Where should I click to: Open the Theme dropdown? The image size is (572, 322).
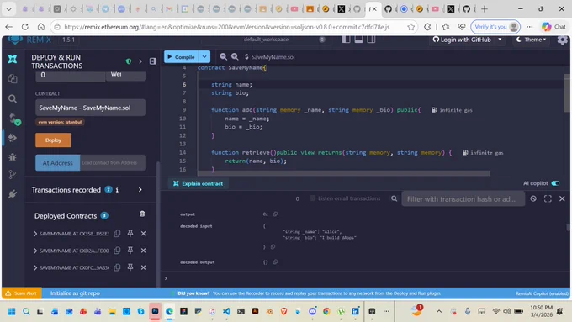point(531,40)
